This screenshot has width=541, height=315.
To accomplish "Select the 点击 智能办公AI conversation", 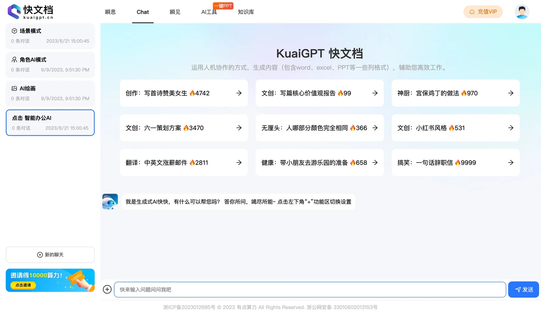I will 50,123.
